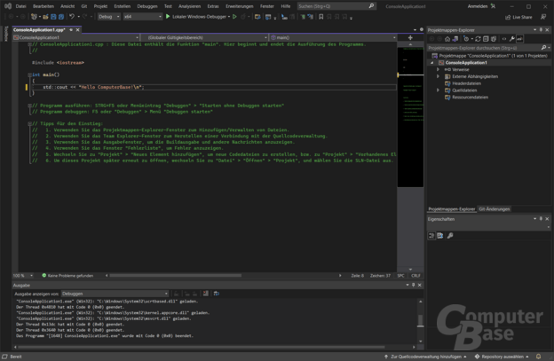554x361 pixels.
Task: Click the split editor plus icon
Action: coord(410,37)
